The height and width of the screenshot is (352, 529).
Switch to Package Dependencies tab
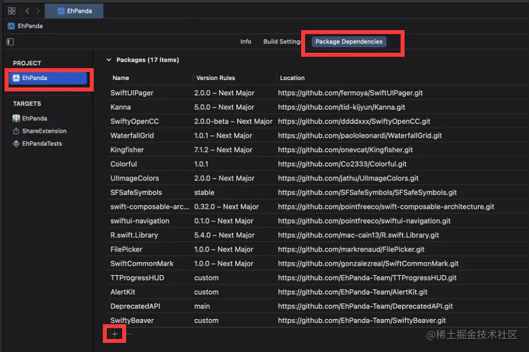[349, 41]
